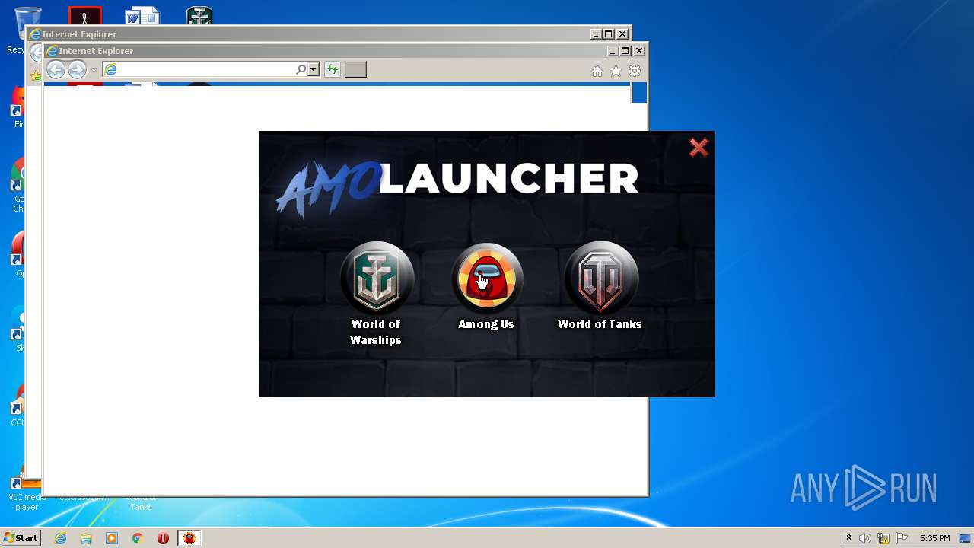
Task: Open Windows Explorer folder from taskbar
Action: [86, 538]
